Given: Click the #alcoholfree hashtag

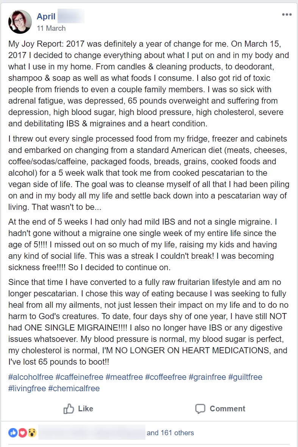Looking at the screenshot, I should (x=31, y=377).
